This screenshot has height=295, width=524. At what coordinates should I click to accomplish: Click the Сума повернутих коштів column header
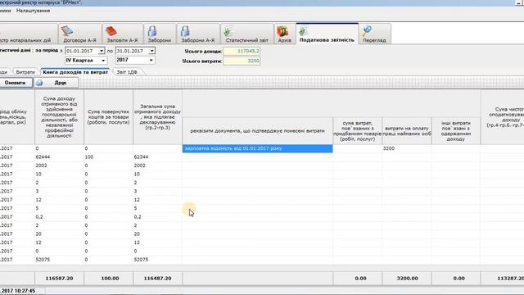tap(108, 117)
